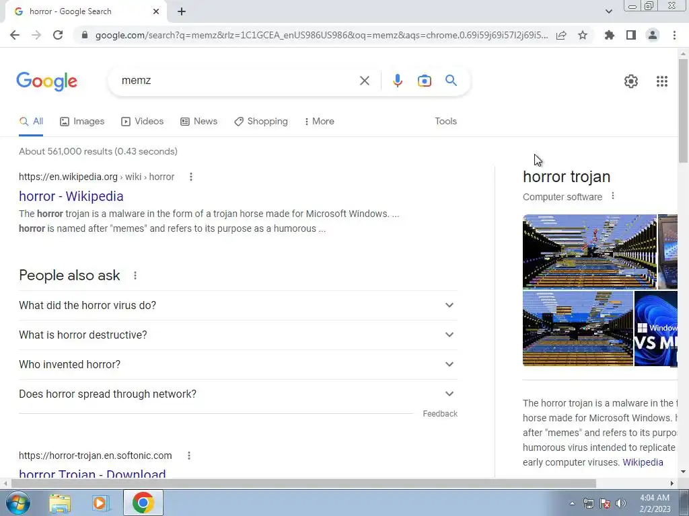The width and height of the screenshot is (689, 516).
Task: Open options menu beside the Wikipedia result URL
Action: click(x=190, y=177)
